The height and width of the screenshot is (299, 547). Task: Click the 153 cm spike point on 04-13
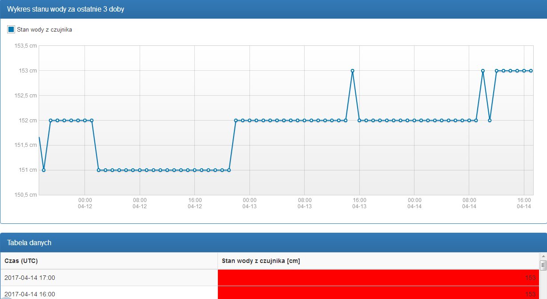coord(352,71)
